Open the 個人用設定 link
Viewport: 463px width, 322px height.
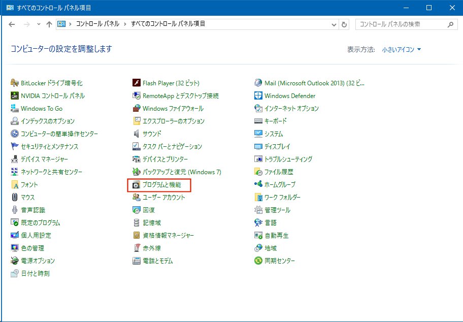[36, 236]
